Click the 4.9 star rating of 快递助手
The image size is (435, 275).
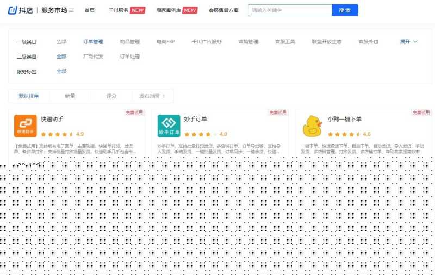coord(63,134)
